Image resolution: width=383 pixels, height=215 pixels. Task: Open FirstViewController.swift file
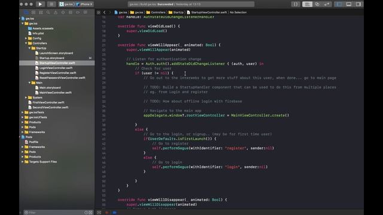46,102
